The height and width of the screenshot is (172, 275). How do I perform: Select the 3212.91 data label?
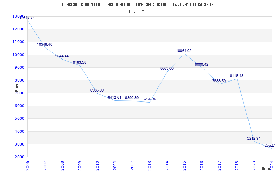point(254,138)
